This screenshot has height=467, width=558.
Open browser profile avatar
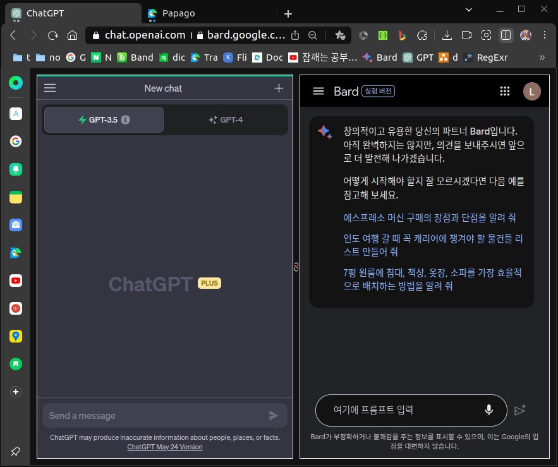coord(526,35)
